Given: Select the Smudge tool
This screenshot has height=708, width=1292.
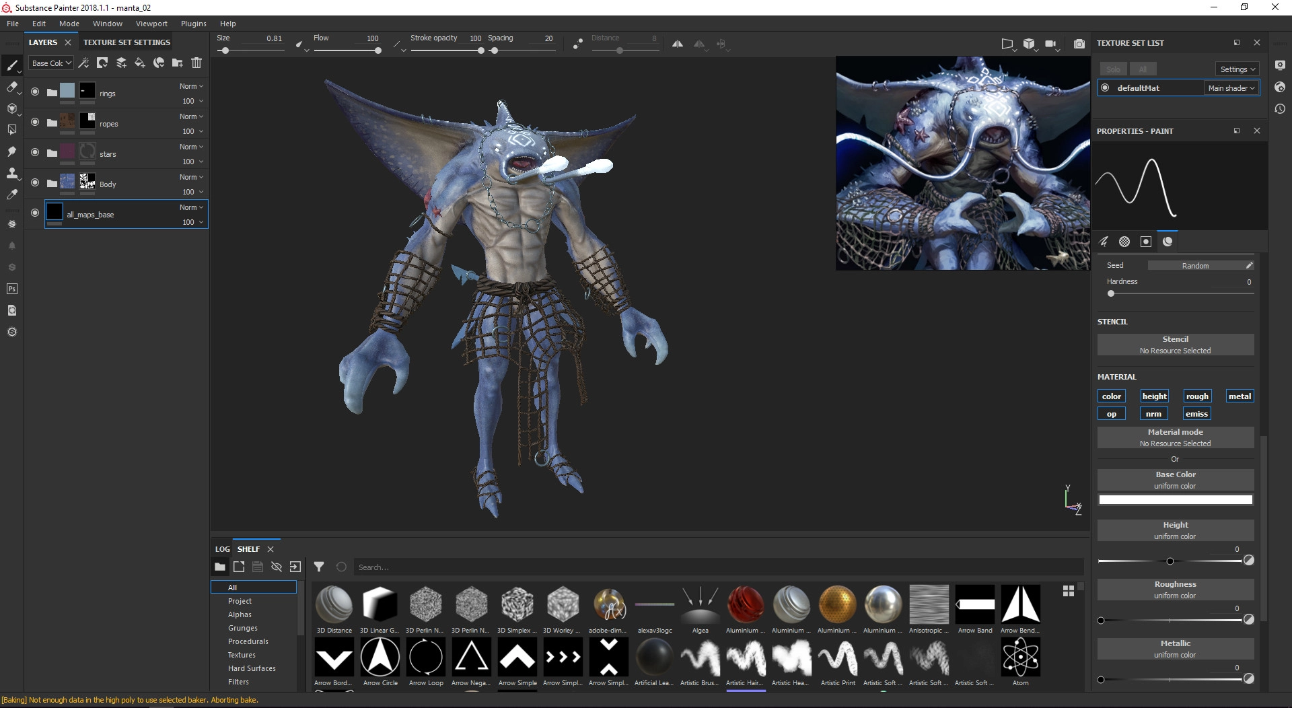Looking at the screenshot, I should point(11,151).
